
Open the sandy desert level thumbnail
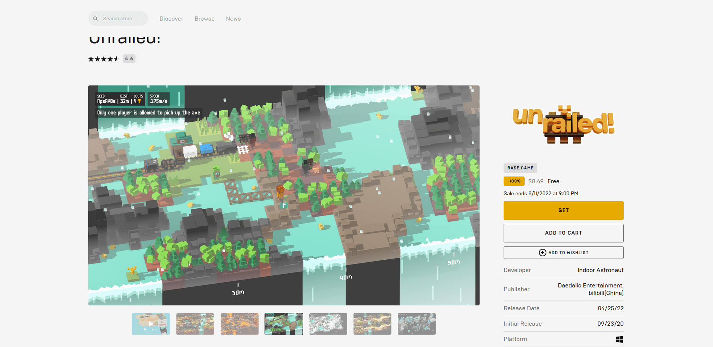click(x=372, y=324)
